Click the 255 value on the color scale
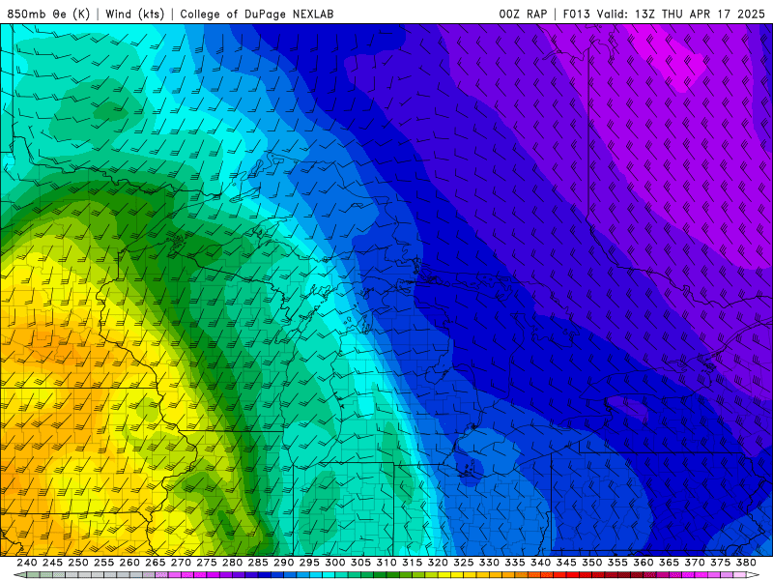 [x=103, y=563]
